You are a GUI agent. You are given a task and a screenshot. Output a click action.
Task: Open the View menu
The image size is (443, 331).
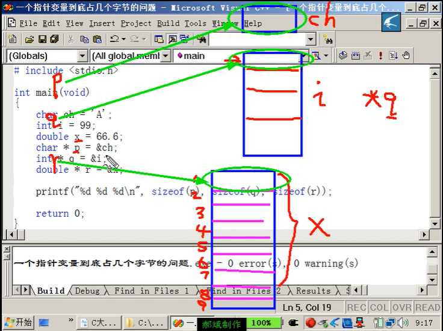click(x=75, y=23)
